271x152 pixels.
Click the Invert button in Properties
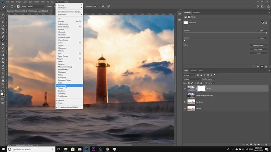259,53
